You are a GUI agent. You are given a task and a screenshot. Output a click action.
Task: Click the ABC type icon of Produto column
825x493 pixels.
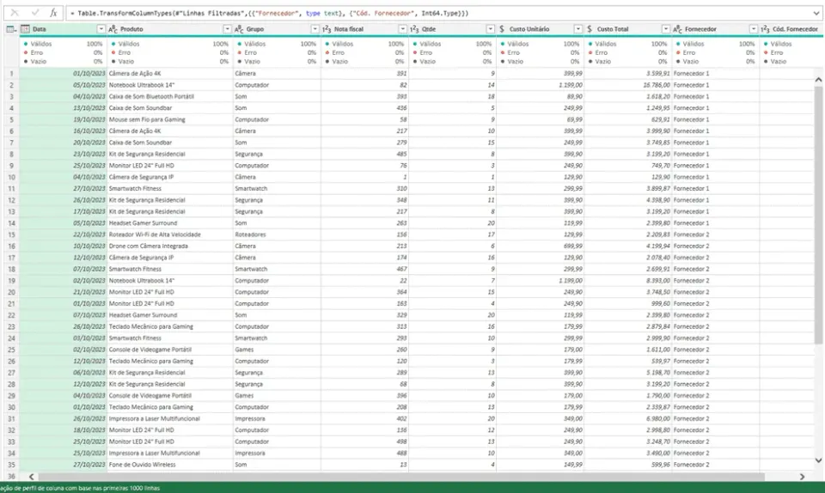click(113, 29)
